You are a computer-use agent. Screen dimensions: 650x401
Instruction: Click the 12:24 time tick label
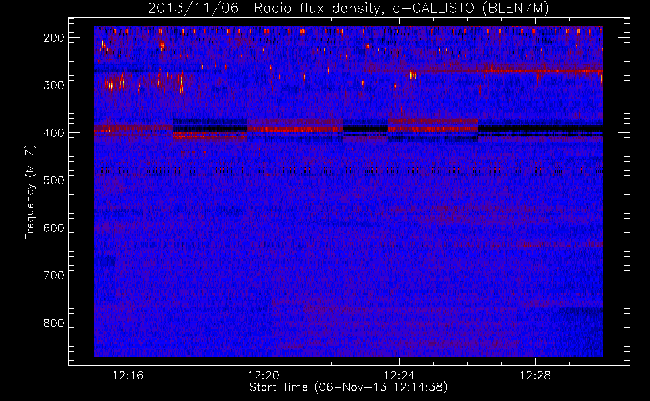(399, 376)
